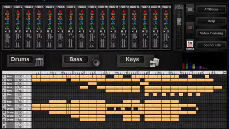
Task: Click Track 12 green Pan knob
Action: coord(124,27)
